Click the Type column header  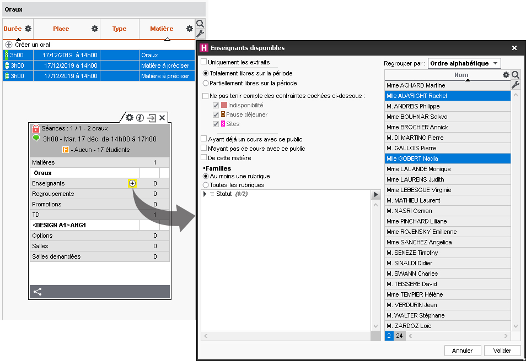[120, 29]
